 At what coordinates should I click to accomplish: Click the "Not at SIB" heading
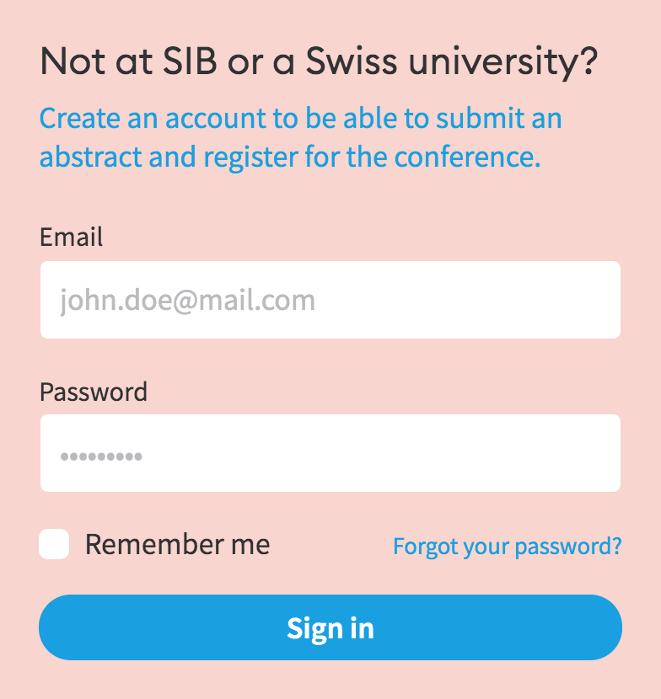118,61
